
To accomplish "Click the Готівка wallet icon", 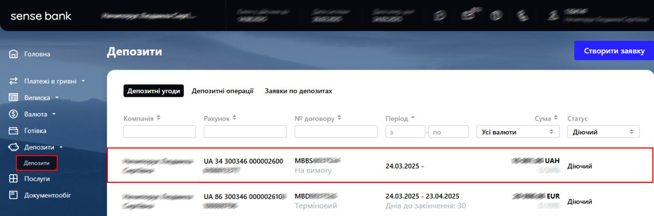I will point(14,131).
